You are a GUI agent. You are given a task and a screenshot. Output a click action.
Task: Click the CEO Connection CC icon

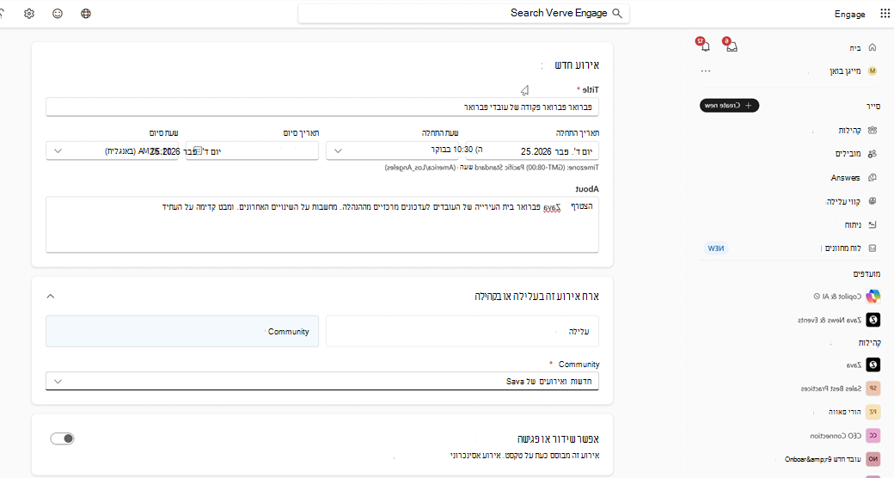(x=873, y=435)
